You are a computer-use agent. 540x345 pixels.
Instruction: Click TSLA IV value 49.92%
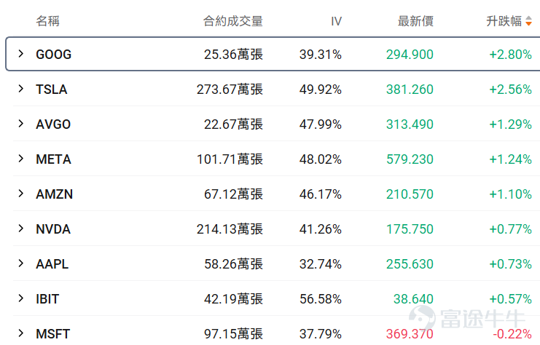click(x=320, y=90)
